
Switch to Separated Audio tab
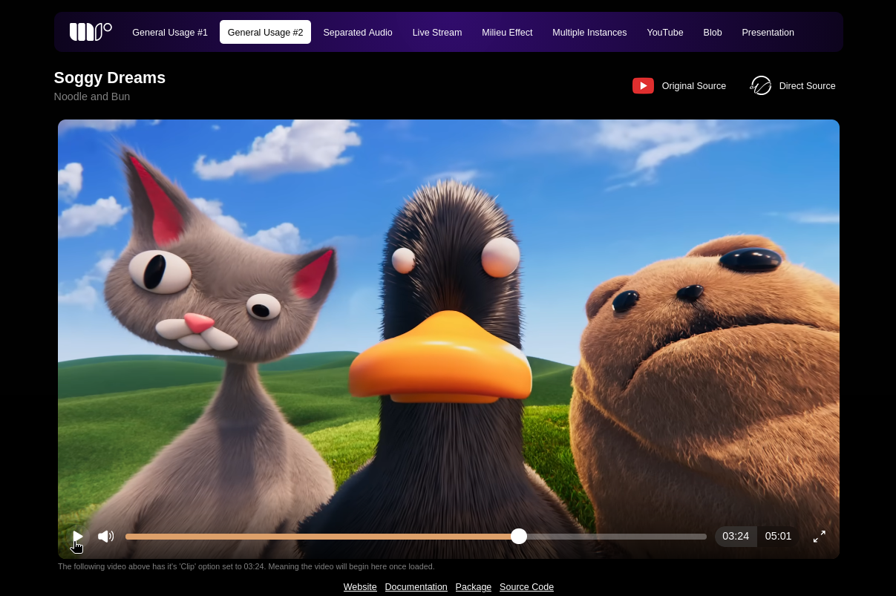click(x=358, y=33)
